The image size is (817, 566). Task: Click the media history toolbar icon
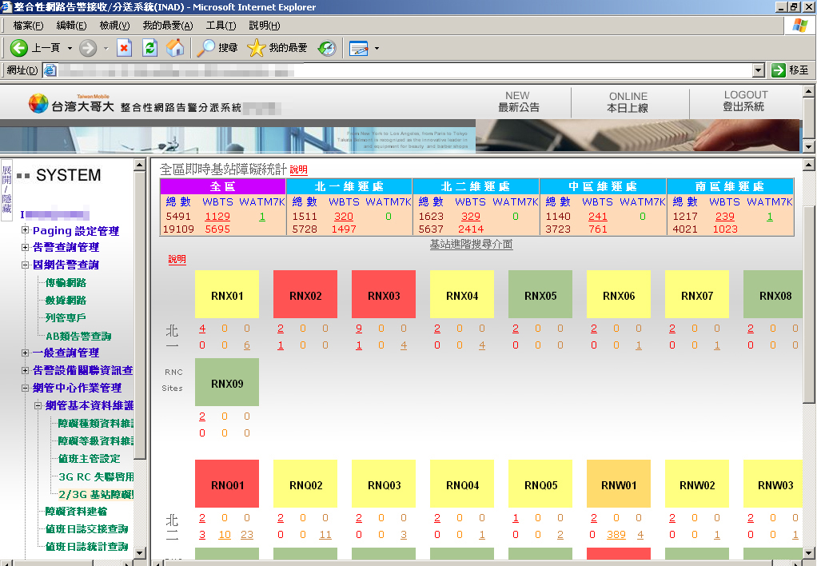pyautogui.click(x=327, y=48)
